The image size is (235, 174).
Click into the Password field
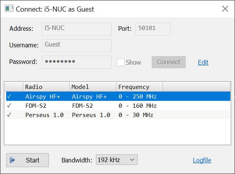click(x=76, y=62)
